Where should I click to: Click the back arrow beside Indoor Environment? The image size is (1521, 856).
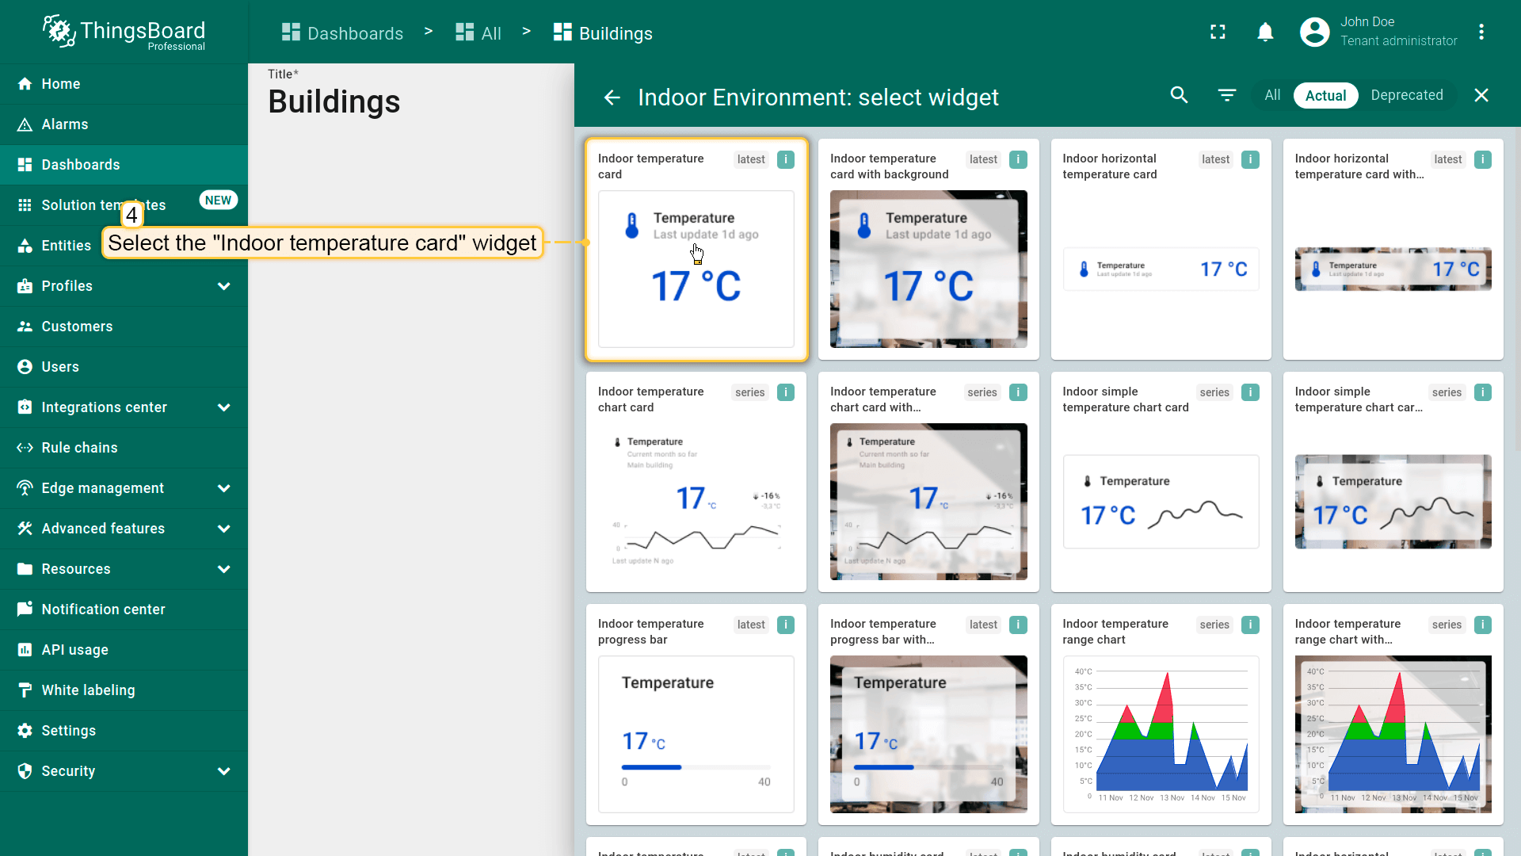612,97
